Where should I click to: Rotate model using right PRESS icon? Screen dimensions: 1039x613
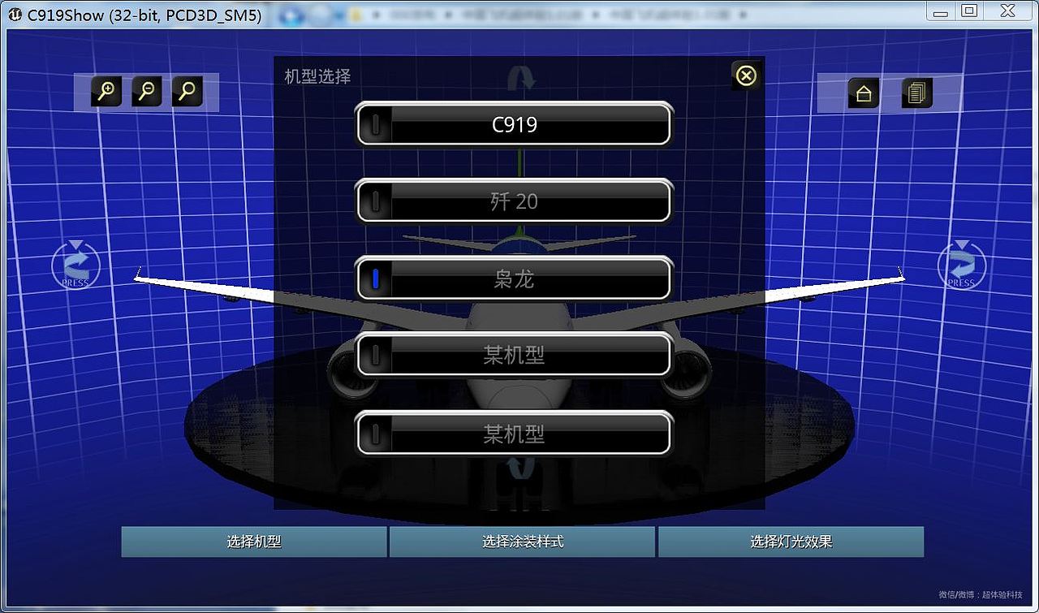(962, 264)
